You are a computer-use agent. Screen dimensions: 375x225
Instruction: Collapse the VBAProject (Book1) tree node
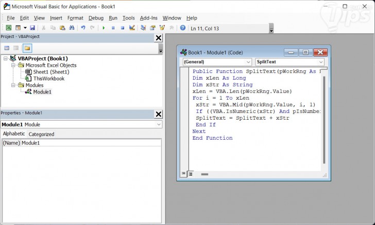[5, 59]
